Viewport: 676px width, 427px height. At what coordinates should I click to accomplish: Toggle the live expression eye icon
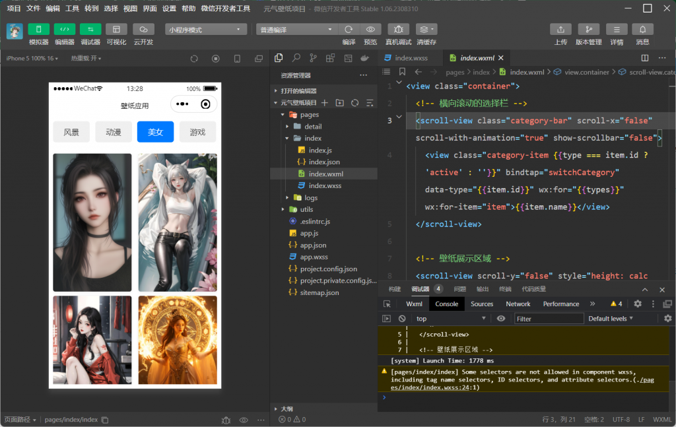pos(501,319)
